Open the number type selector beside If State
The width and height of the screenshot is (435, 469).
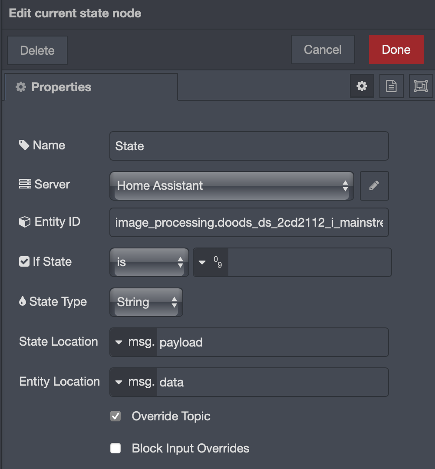(x=210, y=261)
